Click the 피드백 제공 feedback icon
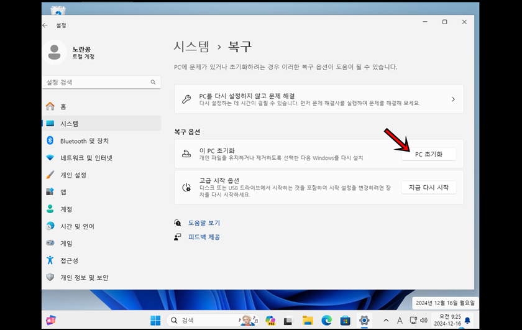The height and width of the screenshot is (330, 522). pos(178,237)
